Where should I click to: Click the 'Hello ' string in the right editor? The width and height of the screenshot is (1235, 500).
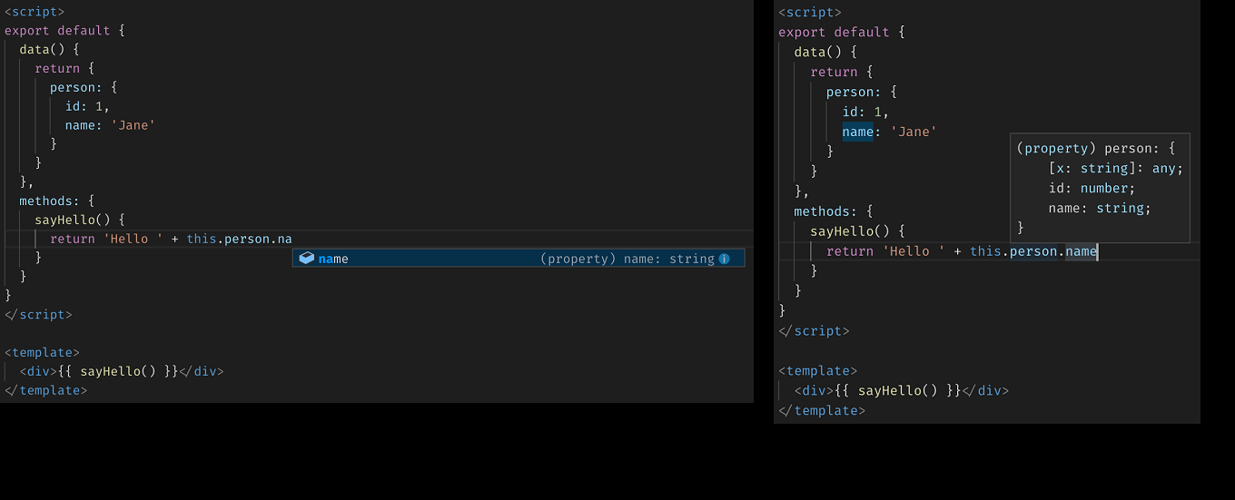pyautogui.click(x=914, y=251)
